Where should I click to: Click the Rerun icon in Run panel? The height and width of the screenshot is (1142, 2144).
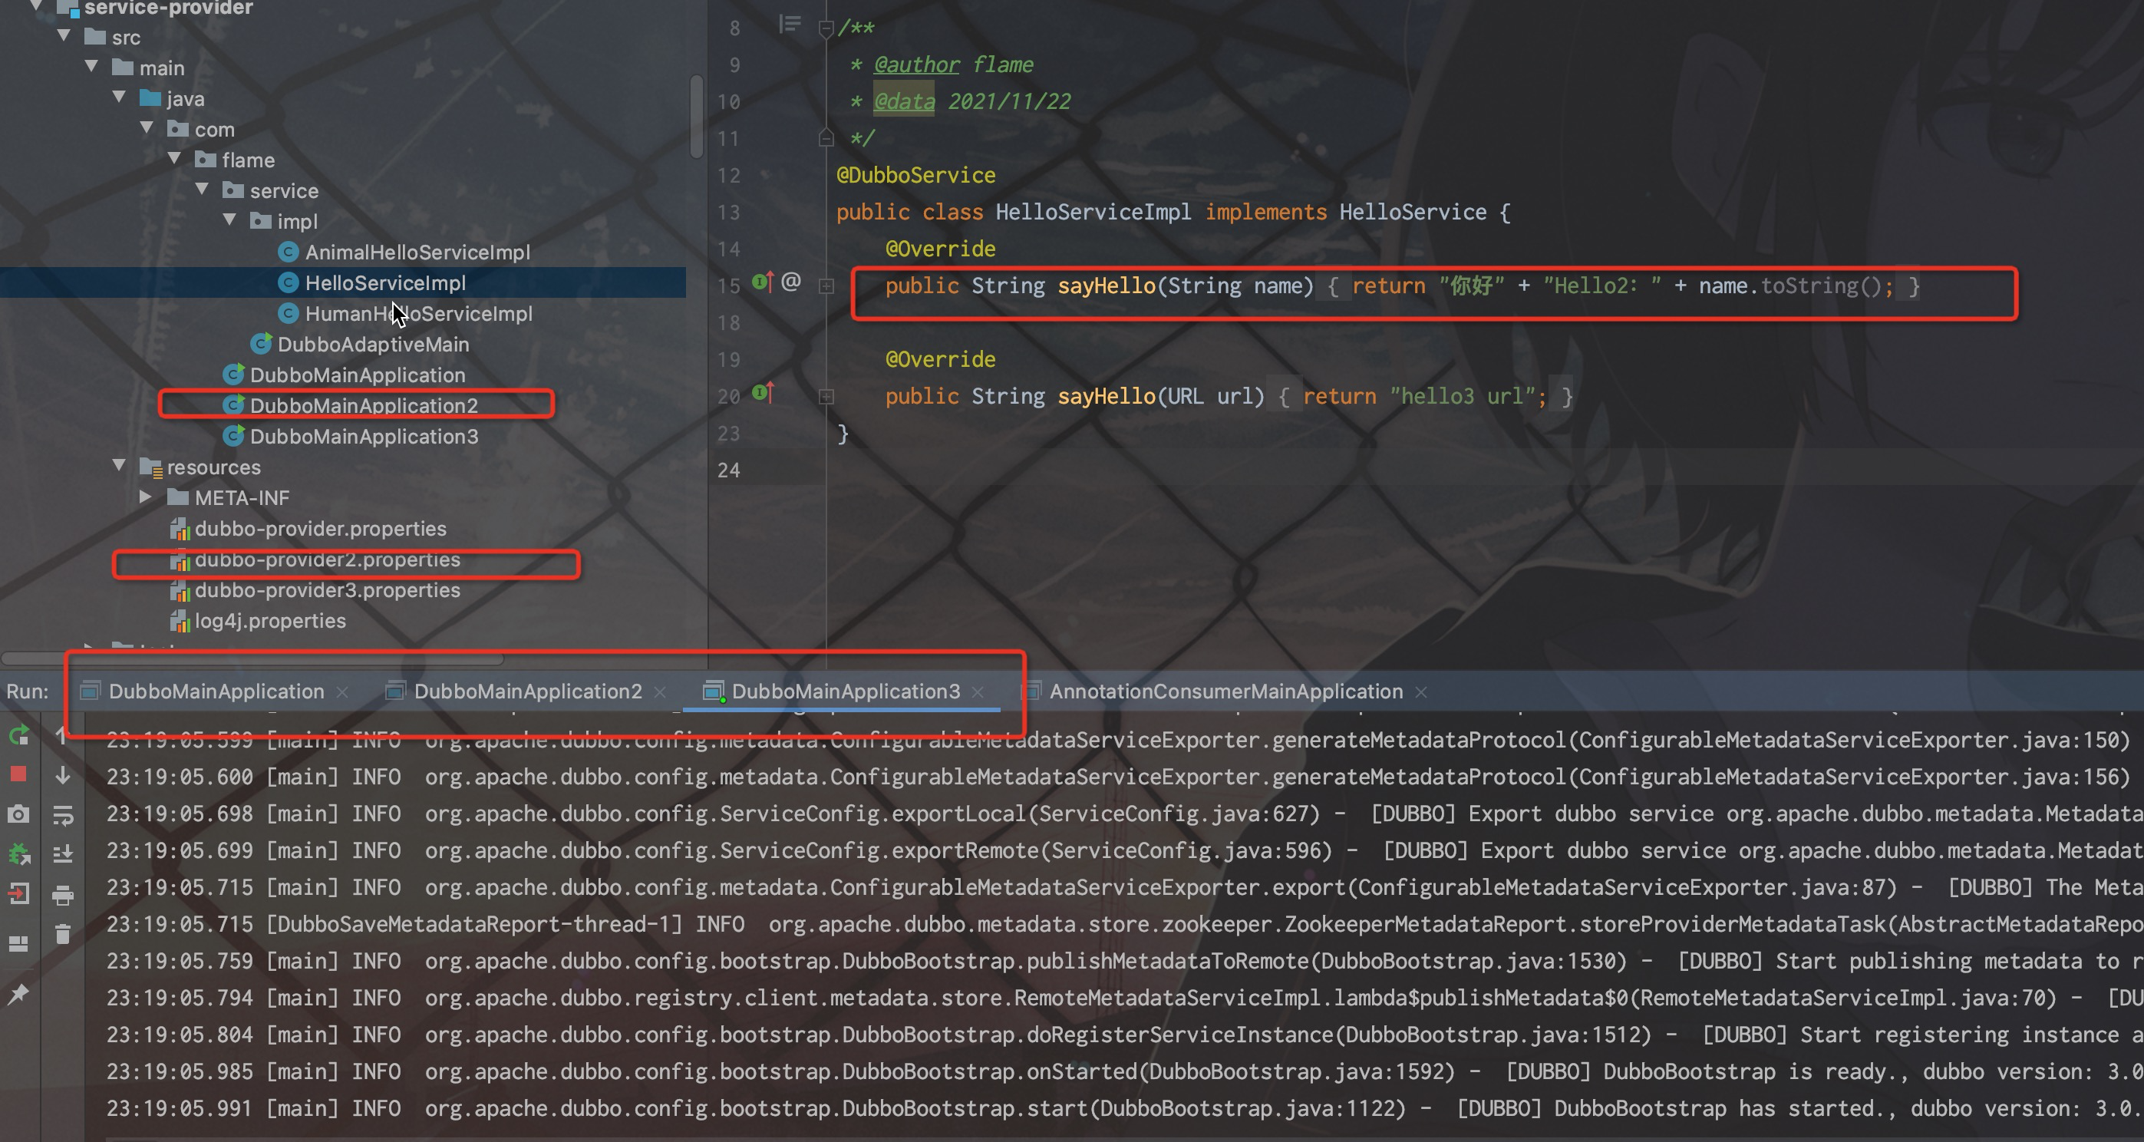[18, 735]
